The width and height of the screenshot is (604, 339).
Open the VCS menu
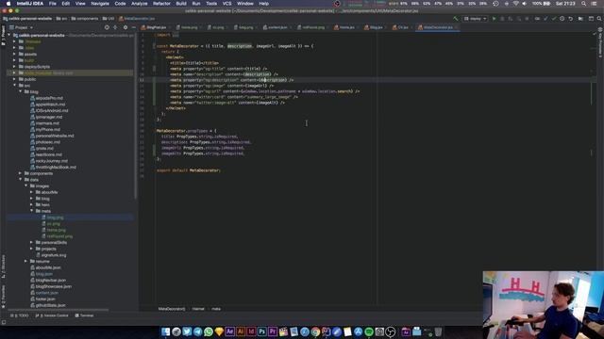(227, 4)
